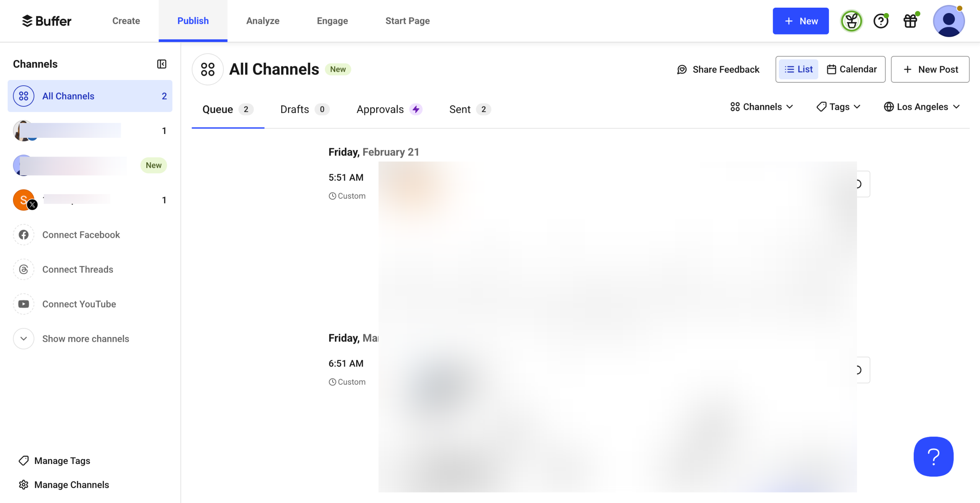
Task: Click the Buffer logo
Action: pos(46,21)
